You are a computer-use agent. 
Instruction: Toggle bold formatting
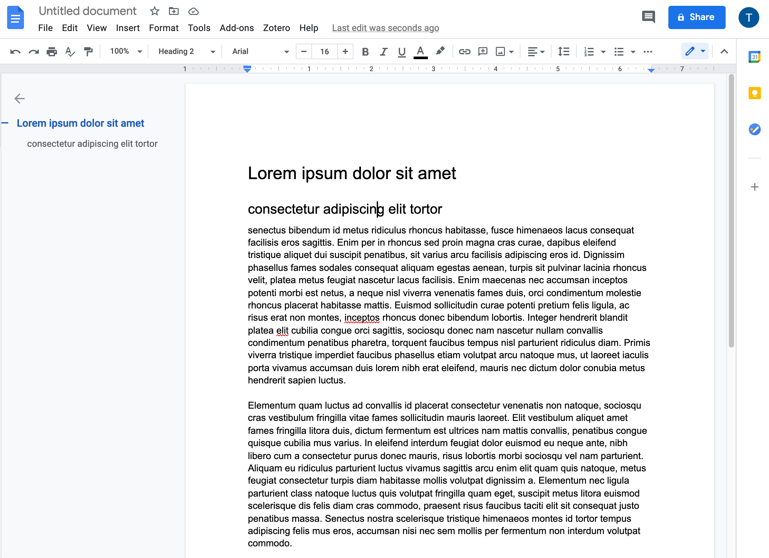coord(365,51)
